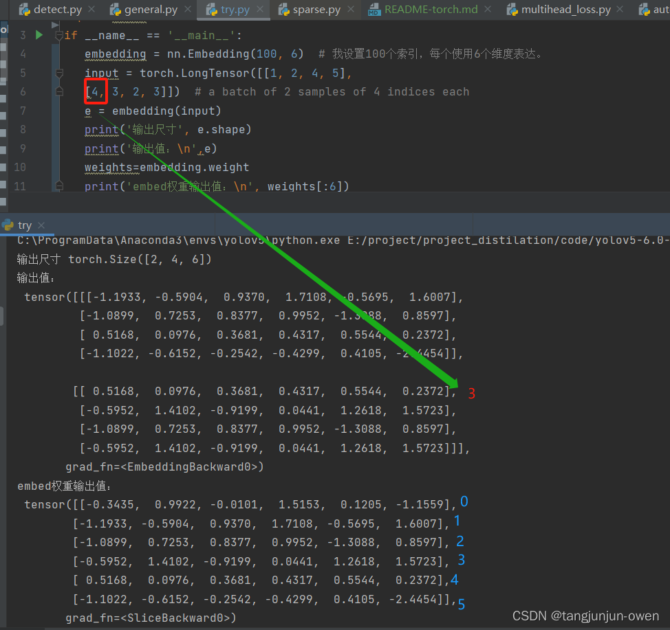670x630 pixels.
Task: Click line number 4 in the gutter
Action: coord(23,54)
